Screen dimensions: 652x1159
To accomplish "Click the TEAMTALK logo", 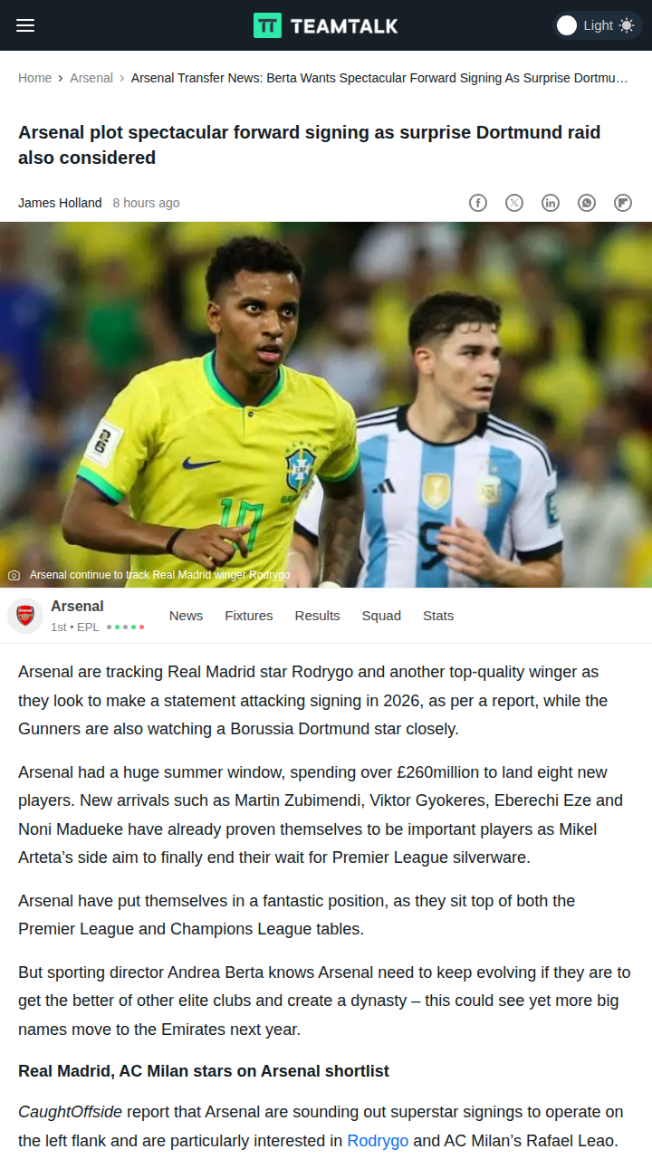I will (x=326, y=25).
